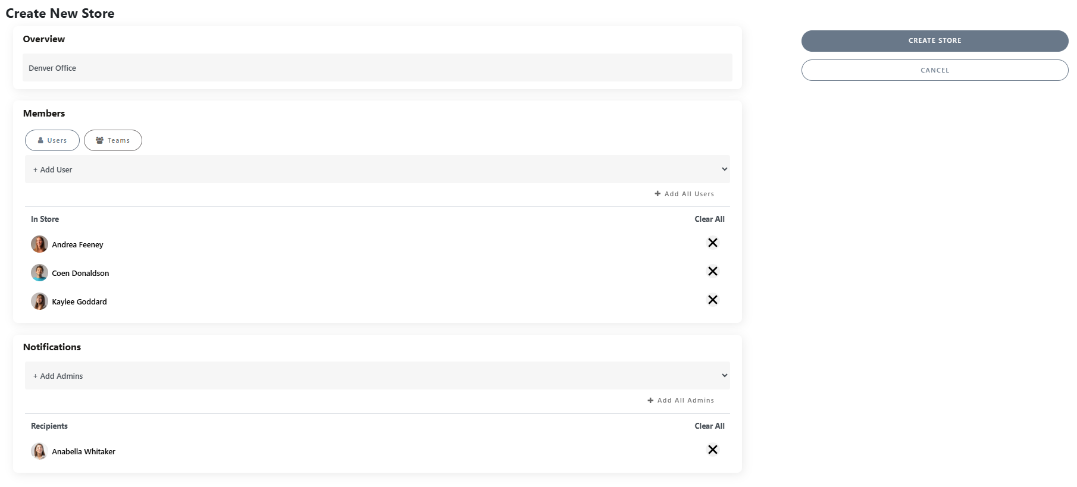Click the Denver Office name field

[x=377, y=68]
